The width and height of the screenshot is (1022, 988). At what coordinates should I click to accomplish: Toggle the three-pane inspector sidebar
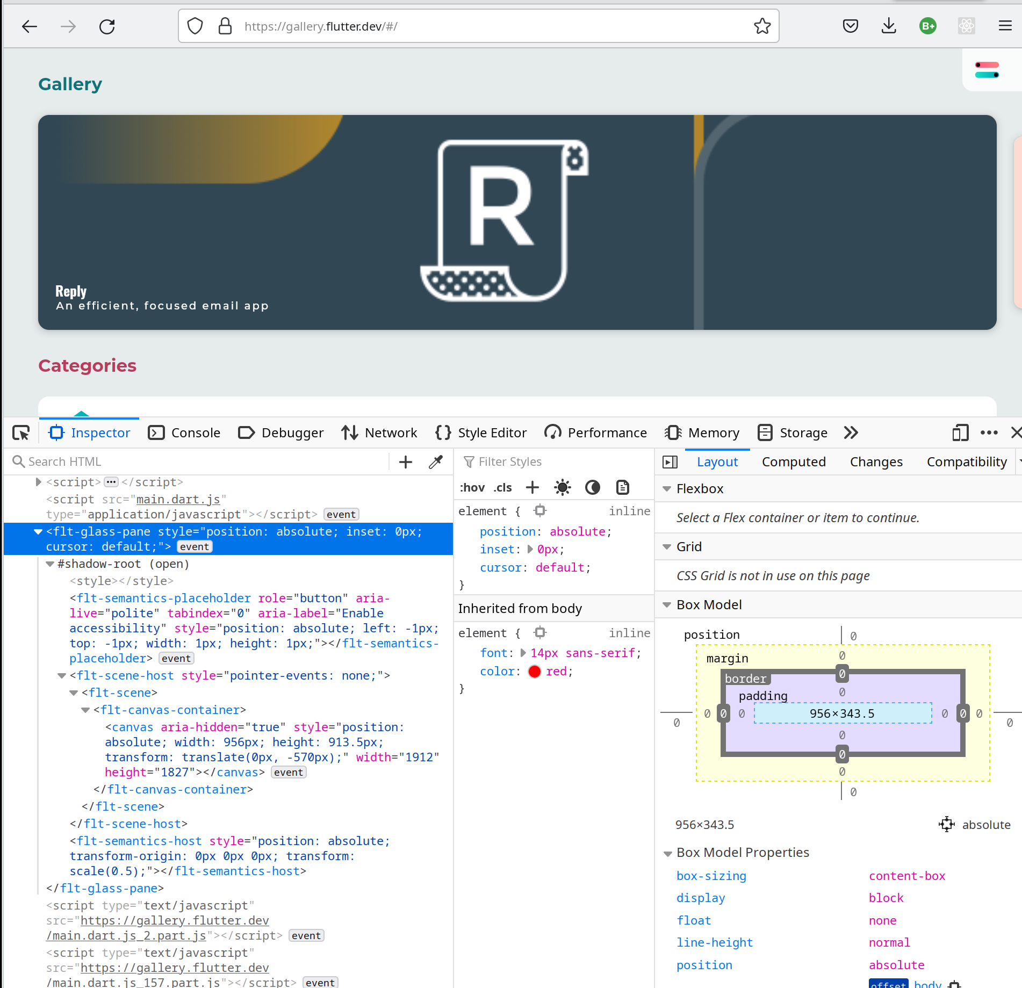pos(670,462)
